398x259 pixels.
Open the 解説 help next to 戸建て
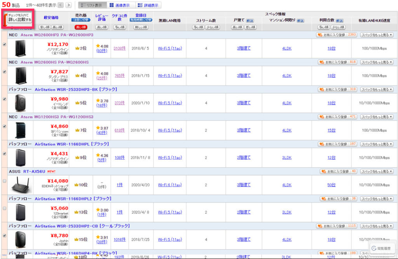pos(250,21)
